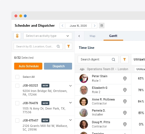
Task: Click Elizabeth G's avatar photo
Action: (x=84, y=90)
